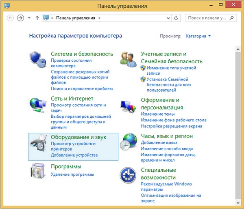Click 'Изменение темы' link
244x209 pixels.
click(x=158, y=114)
